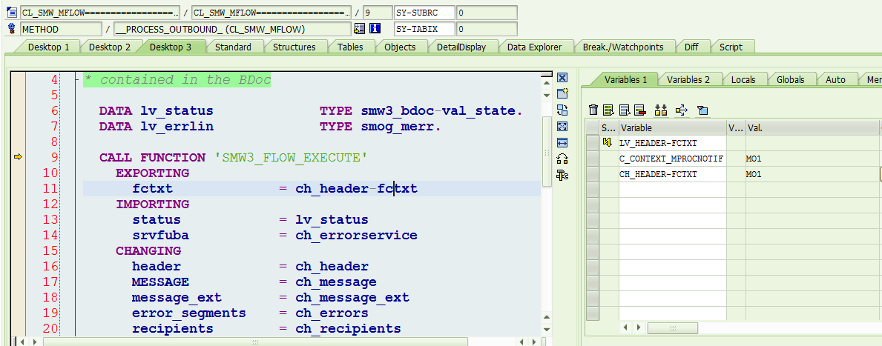Click the program list icon at top-left
This screenshot has height=346, width=882.
(12, 12)
